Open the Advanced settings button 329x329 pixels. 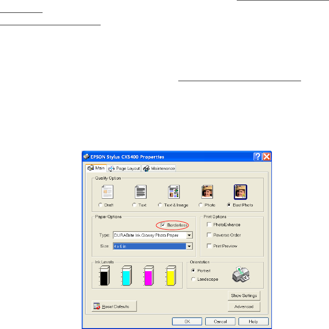tap(244, 306)
